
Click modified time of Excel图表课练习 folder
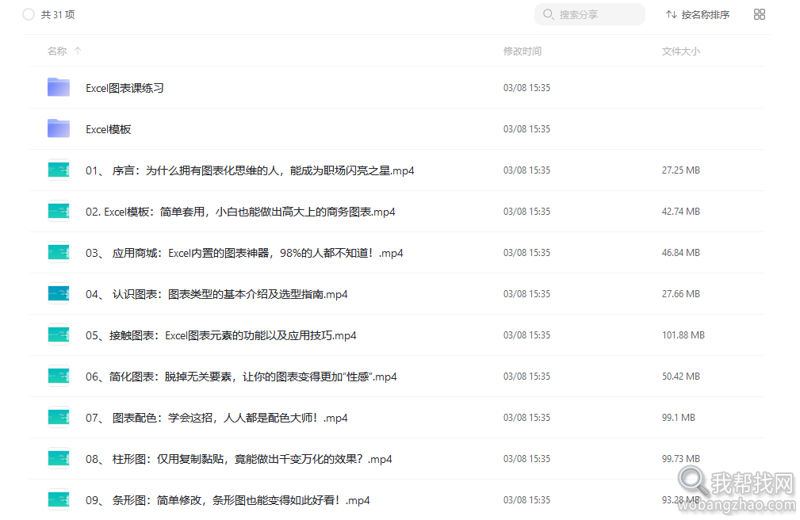(526, 88)
